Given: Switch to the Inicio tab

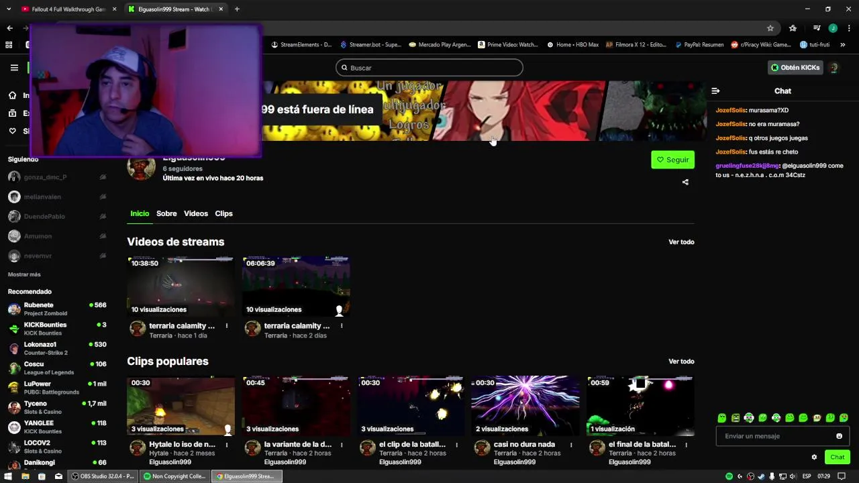Looking at the screenshot, I should tap(140, 213).
